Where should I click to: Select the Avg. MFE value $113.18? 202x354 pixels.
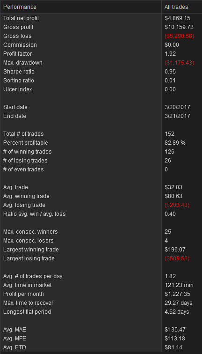(x=175, y=339)
